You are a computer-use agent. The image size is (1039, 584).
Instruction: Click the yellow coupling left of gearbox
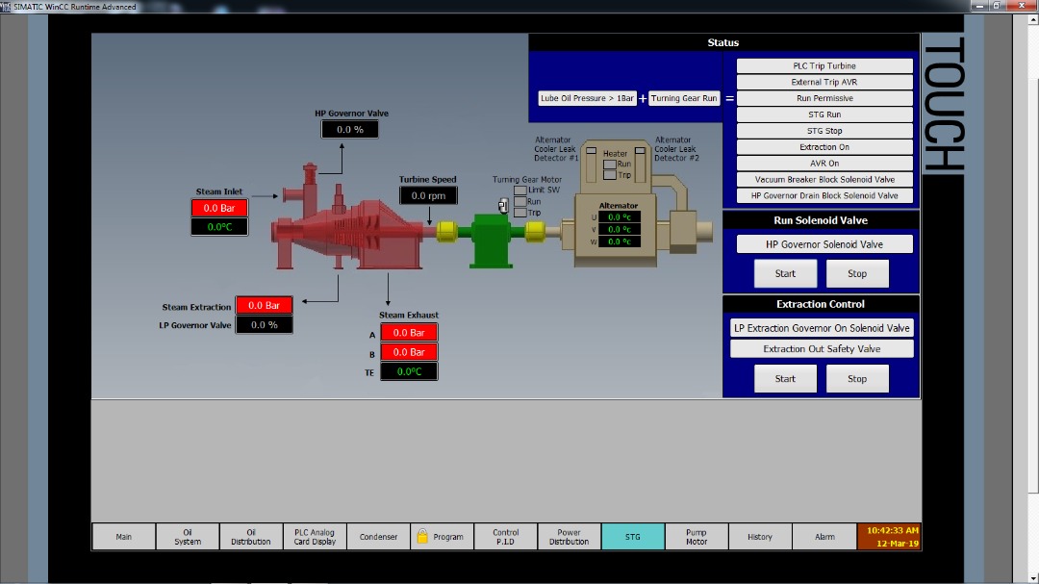446,232
